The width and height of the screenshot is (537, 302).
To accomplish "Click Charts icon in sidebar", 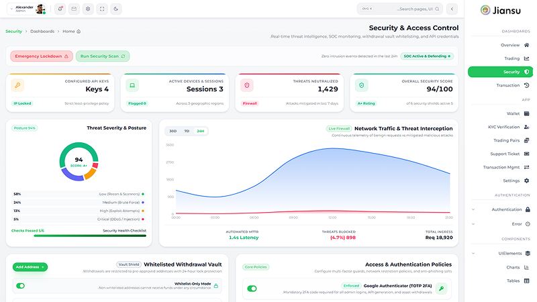I will [527, 267].
